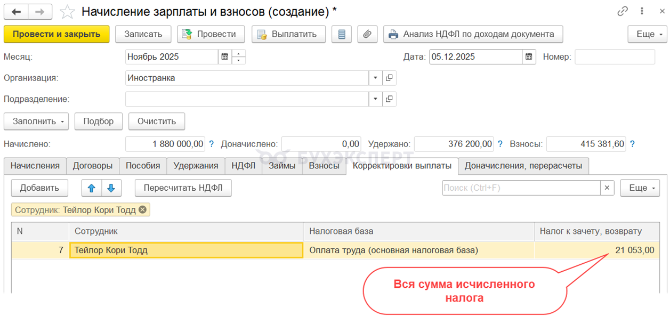Show help for the Начислено amount
The width and height of the screenshot is (670, 316).
click(211, 144)
